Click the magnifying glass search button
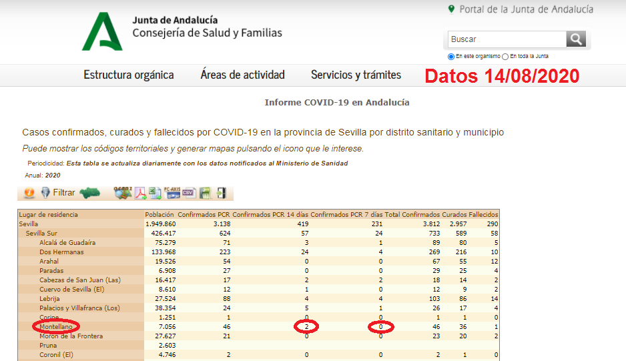This screenshot has width=626, height=361. point(576,39)
